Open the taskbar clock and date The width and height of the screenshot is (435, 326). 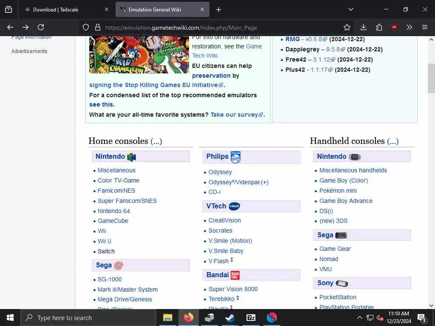[x=399, y=318]
